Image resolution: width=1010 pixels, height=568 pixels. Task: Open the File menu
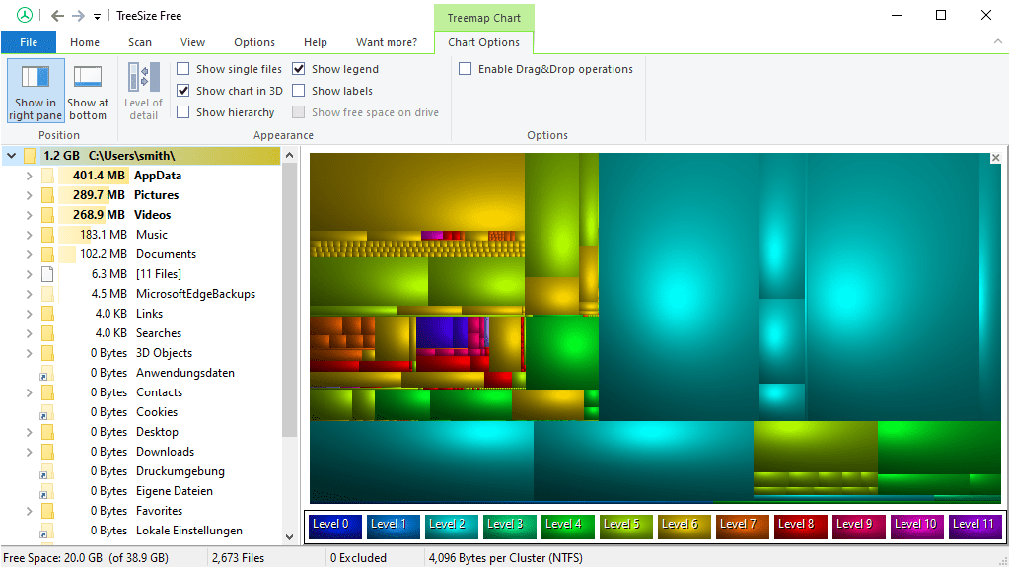pos(29,42)
